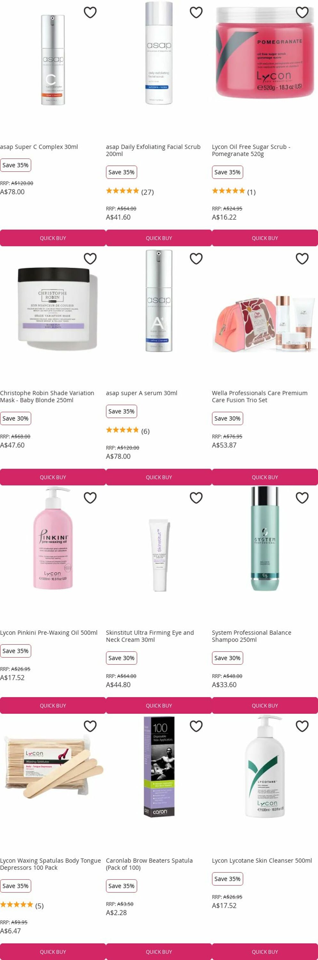Image resolution: width=318 pixels, height=960 pixels.
Task: Wishlist the Lycon Pomegranate Sugar Scrub
Action: tap(302, 12)
